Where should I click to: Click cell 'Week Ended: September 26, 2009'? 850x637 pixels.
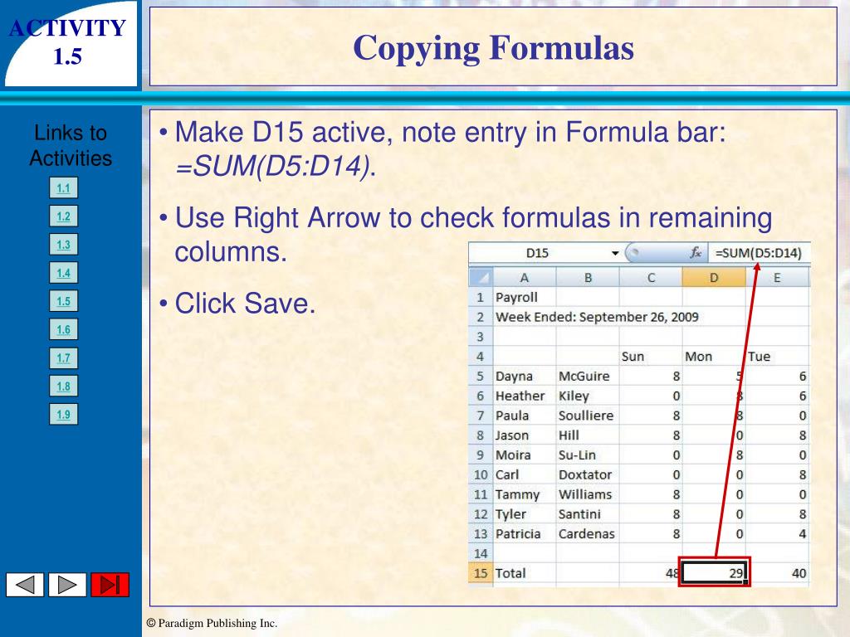pyautogui.click(x=597, y=317)
